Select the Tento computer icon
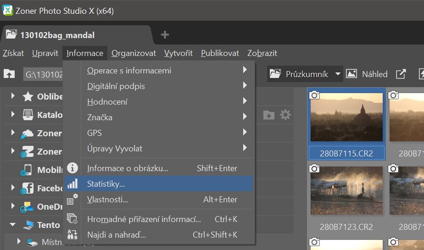Viewport: 424px width, 250px height. tap(28, 225)
